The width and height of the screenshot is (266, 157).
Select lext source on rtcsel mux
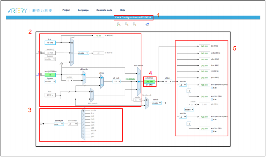point(72,53)
